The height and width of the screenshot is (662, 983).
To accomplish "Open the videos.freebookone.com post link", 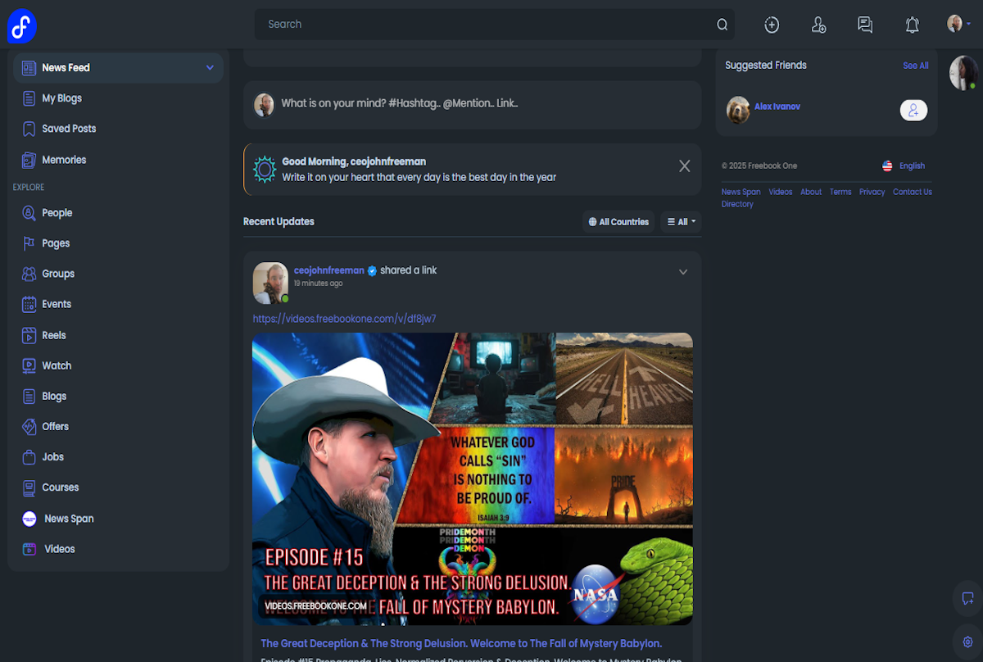I will (x=344, y=319).
